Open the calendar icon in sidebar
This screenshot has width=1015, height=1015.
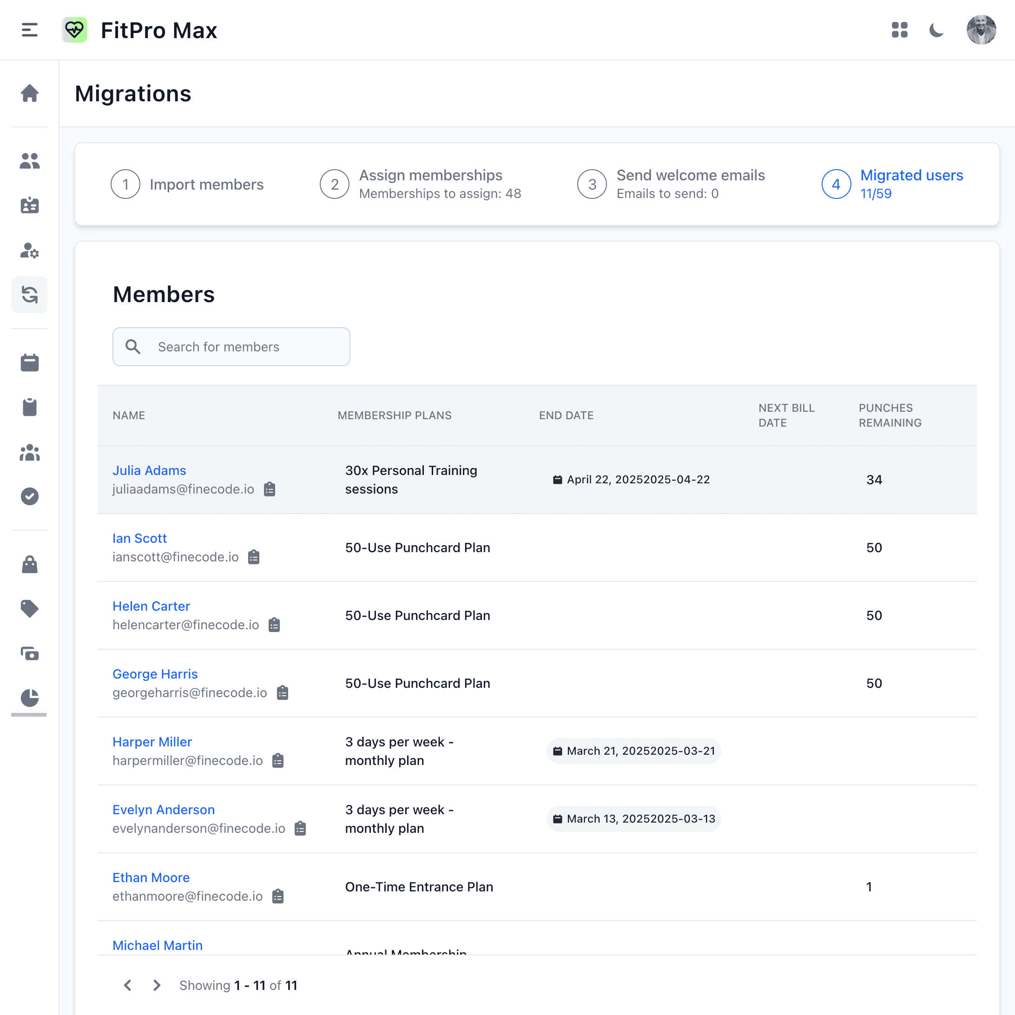30,362
